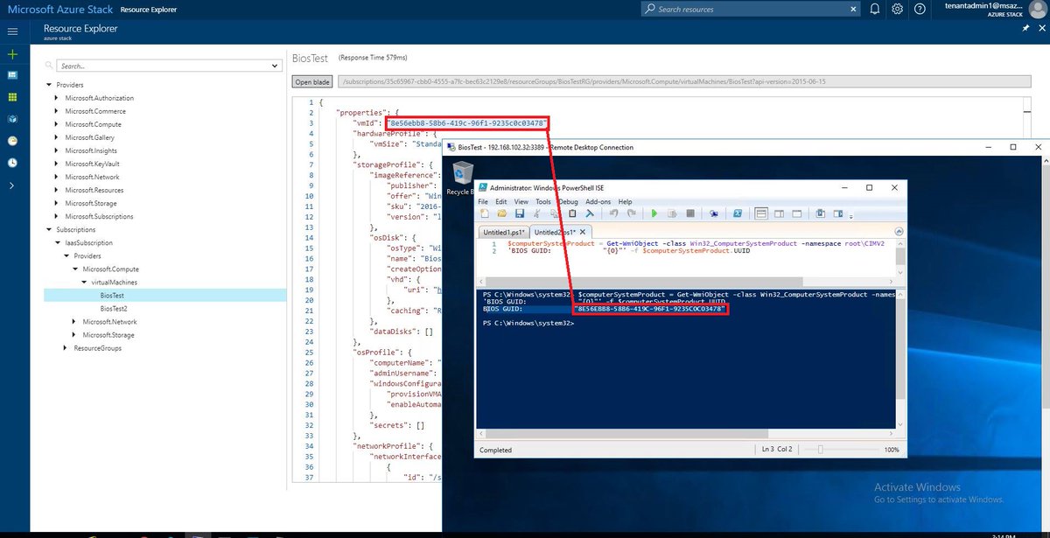Open Help menu in PowerShell ISE
1050x538 pixels.
click(625, 201)
